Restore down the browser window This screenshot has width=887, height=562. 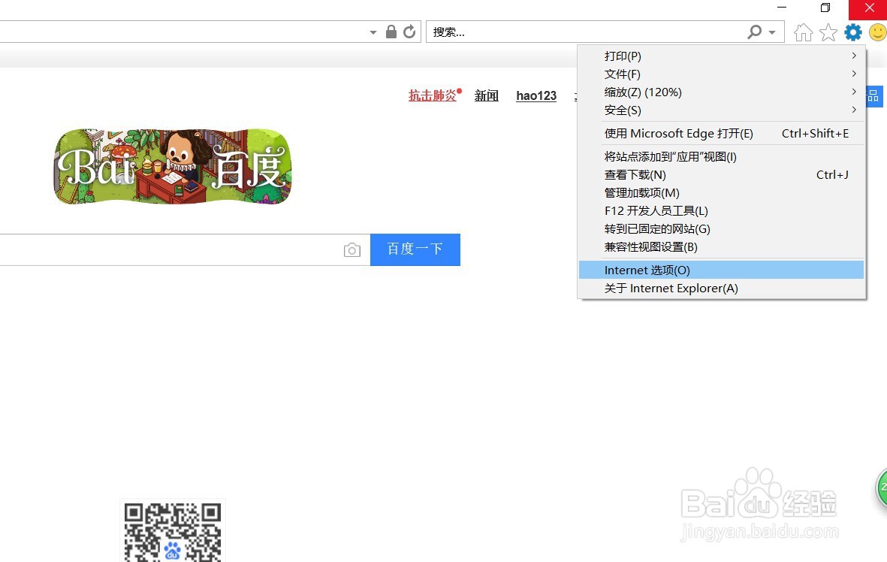coord(825,8)
